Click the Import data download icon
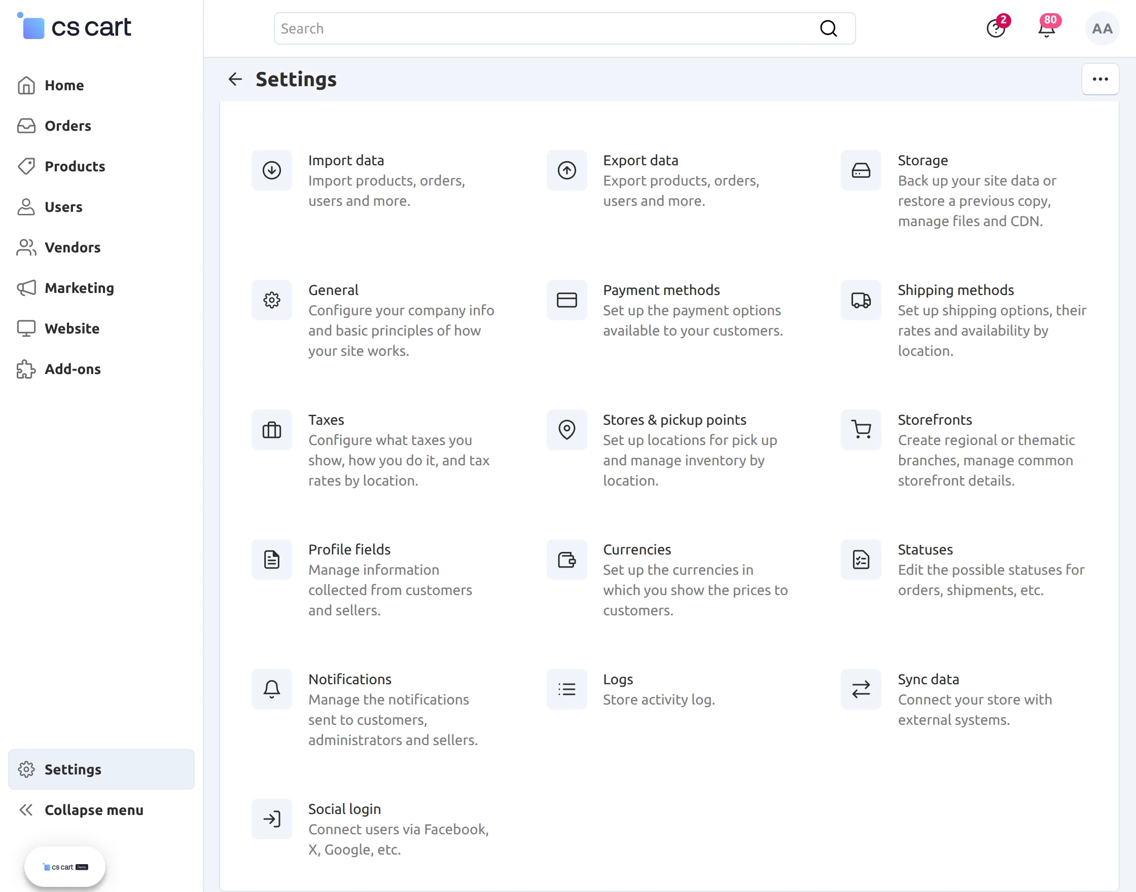This screenshot has width=1136, height=892. (x=272, y=170)
